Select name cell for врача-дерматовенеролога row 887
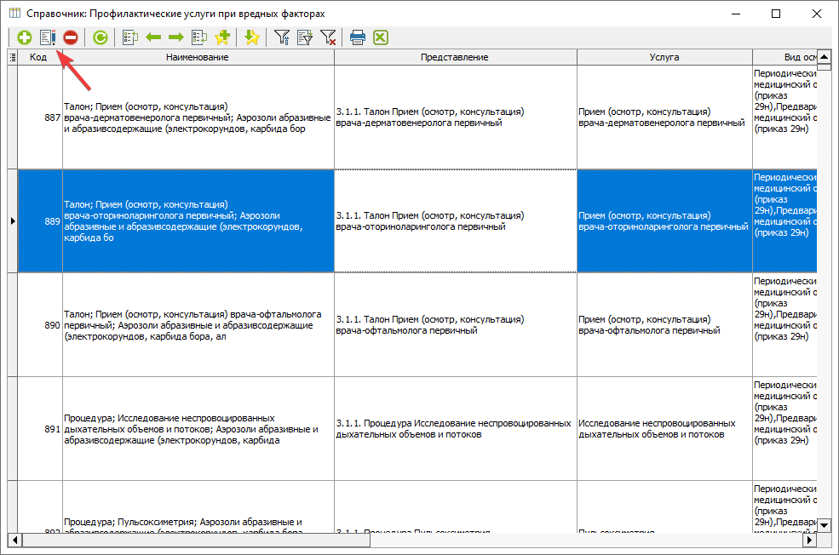The width and height of the screenshot is (839, 555). 198,117
